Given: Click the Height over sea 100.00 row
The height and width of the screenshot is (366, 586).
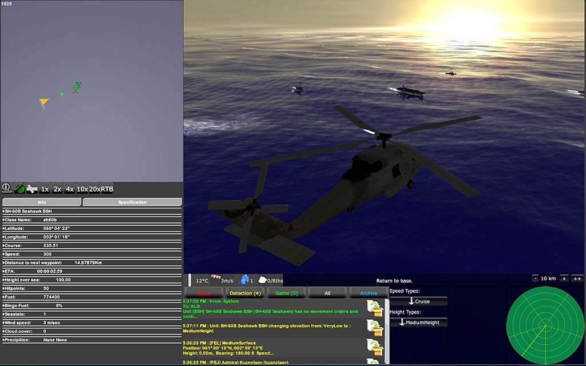Looking at the screenshot, I should tap(92, 280).
